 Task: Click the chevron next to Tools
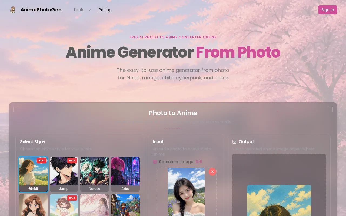pos(90,10)
